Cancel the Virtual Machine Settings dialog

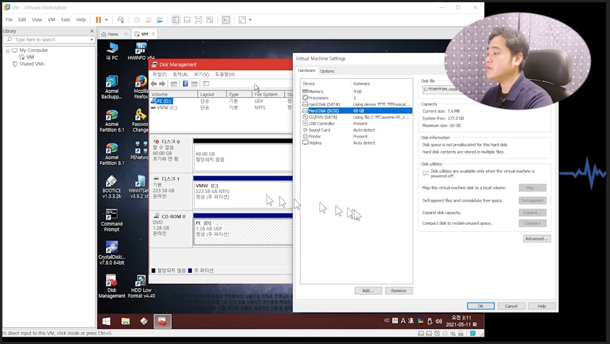511,306
